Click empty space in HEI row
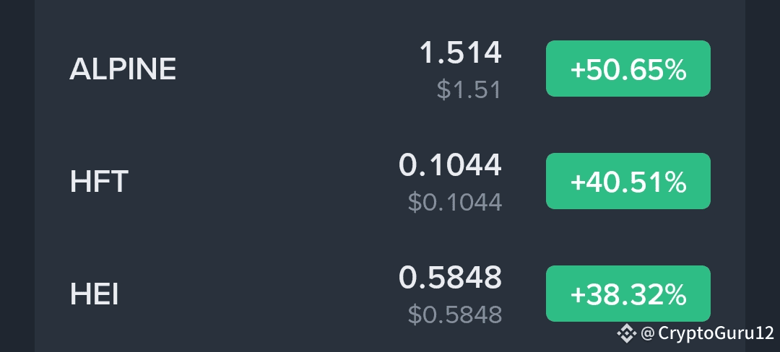 pyautogui.click(x=259, y=294)
